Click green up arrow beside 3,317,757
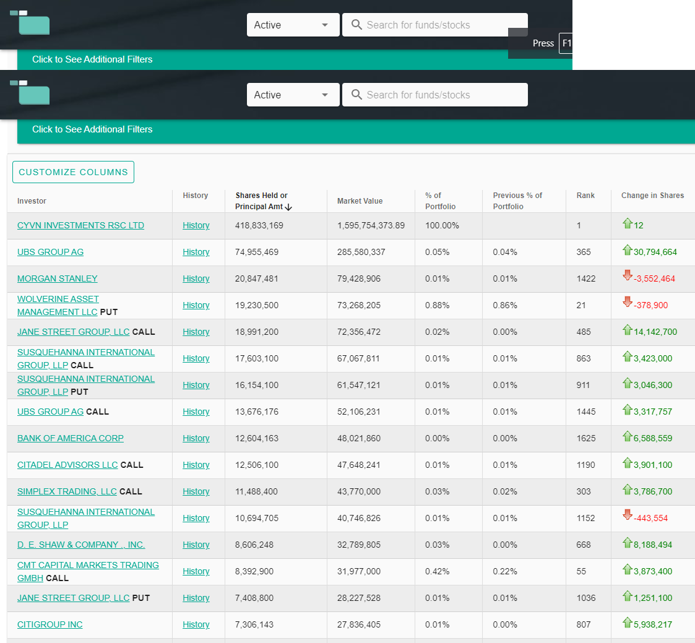Image resolution: width=695 pixels, height=643 pixels. point(627,410)
